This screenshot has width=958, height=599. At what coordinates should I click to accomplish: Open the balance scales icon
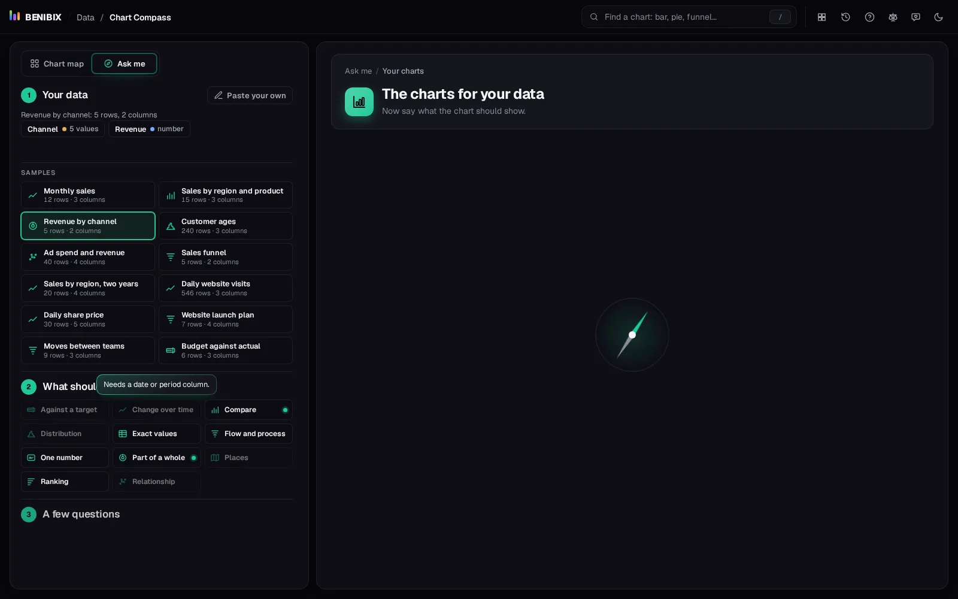coord(893,17)
